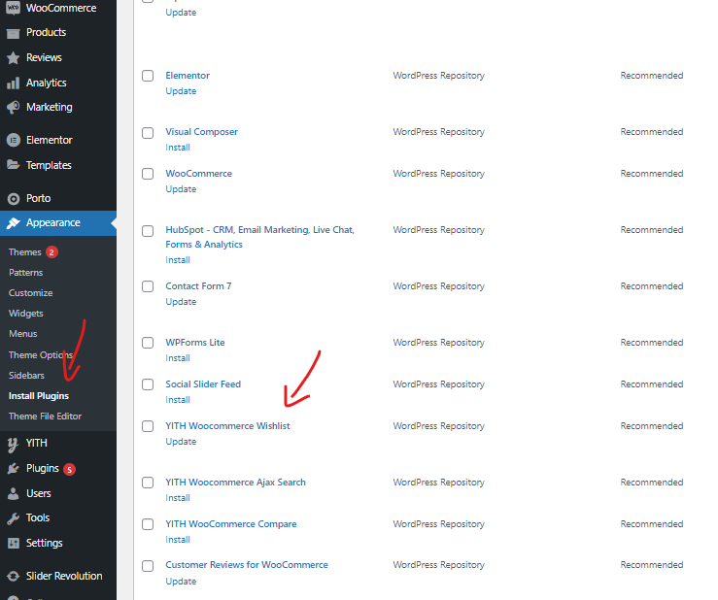
Task: Click Update under WooCommerce plugin
Action: click(181, 189)
